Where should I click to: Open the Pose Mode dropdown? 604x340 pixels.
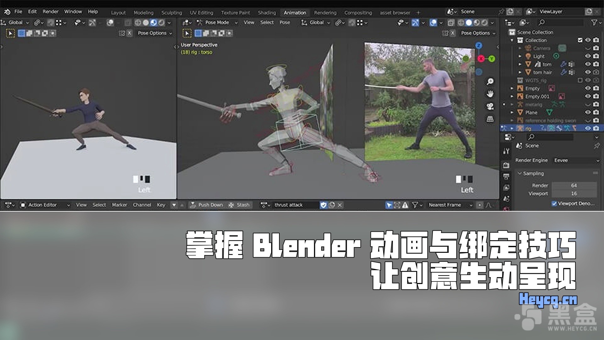217,23
